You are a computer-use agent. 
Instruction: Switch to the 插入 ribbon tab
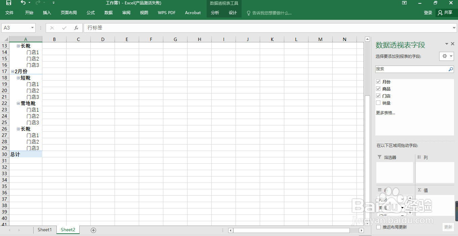tap(47, 13)
